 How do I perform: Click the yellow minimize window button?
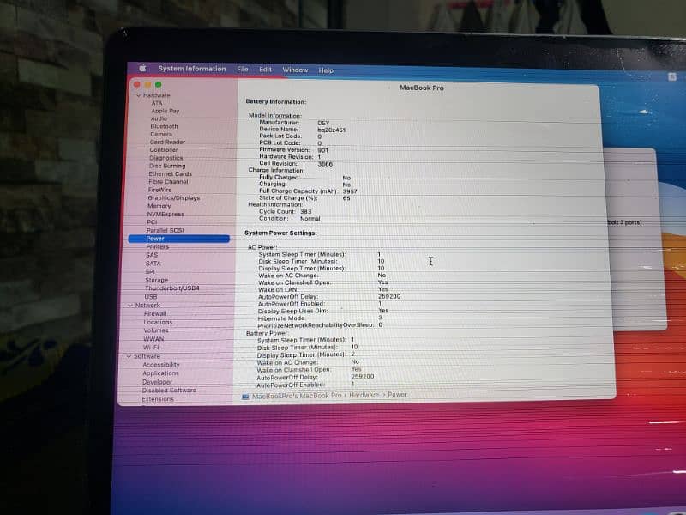pos(147,84)
